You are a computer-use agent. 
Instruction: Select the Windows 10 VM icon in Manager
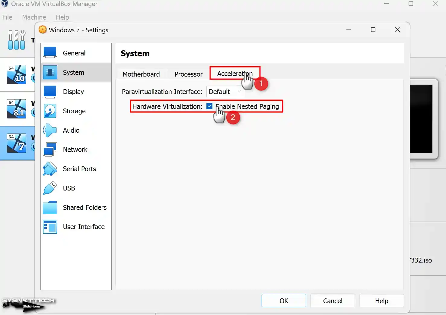(17, 74)
